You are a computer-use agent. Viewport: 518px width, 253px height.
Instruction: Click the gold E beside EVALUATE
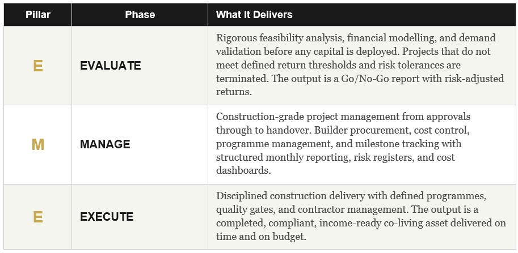point(37,66)
